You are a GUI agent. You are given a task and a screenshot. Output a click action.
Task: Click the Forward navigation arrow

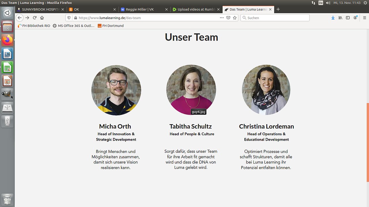tap(27, 18)
